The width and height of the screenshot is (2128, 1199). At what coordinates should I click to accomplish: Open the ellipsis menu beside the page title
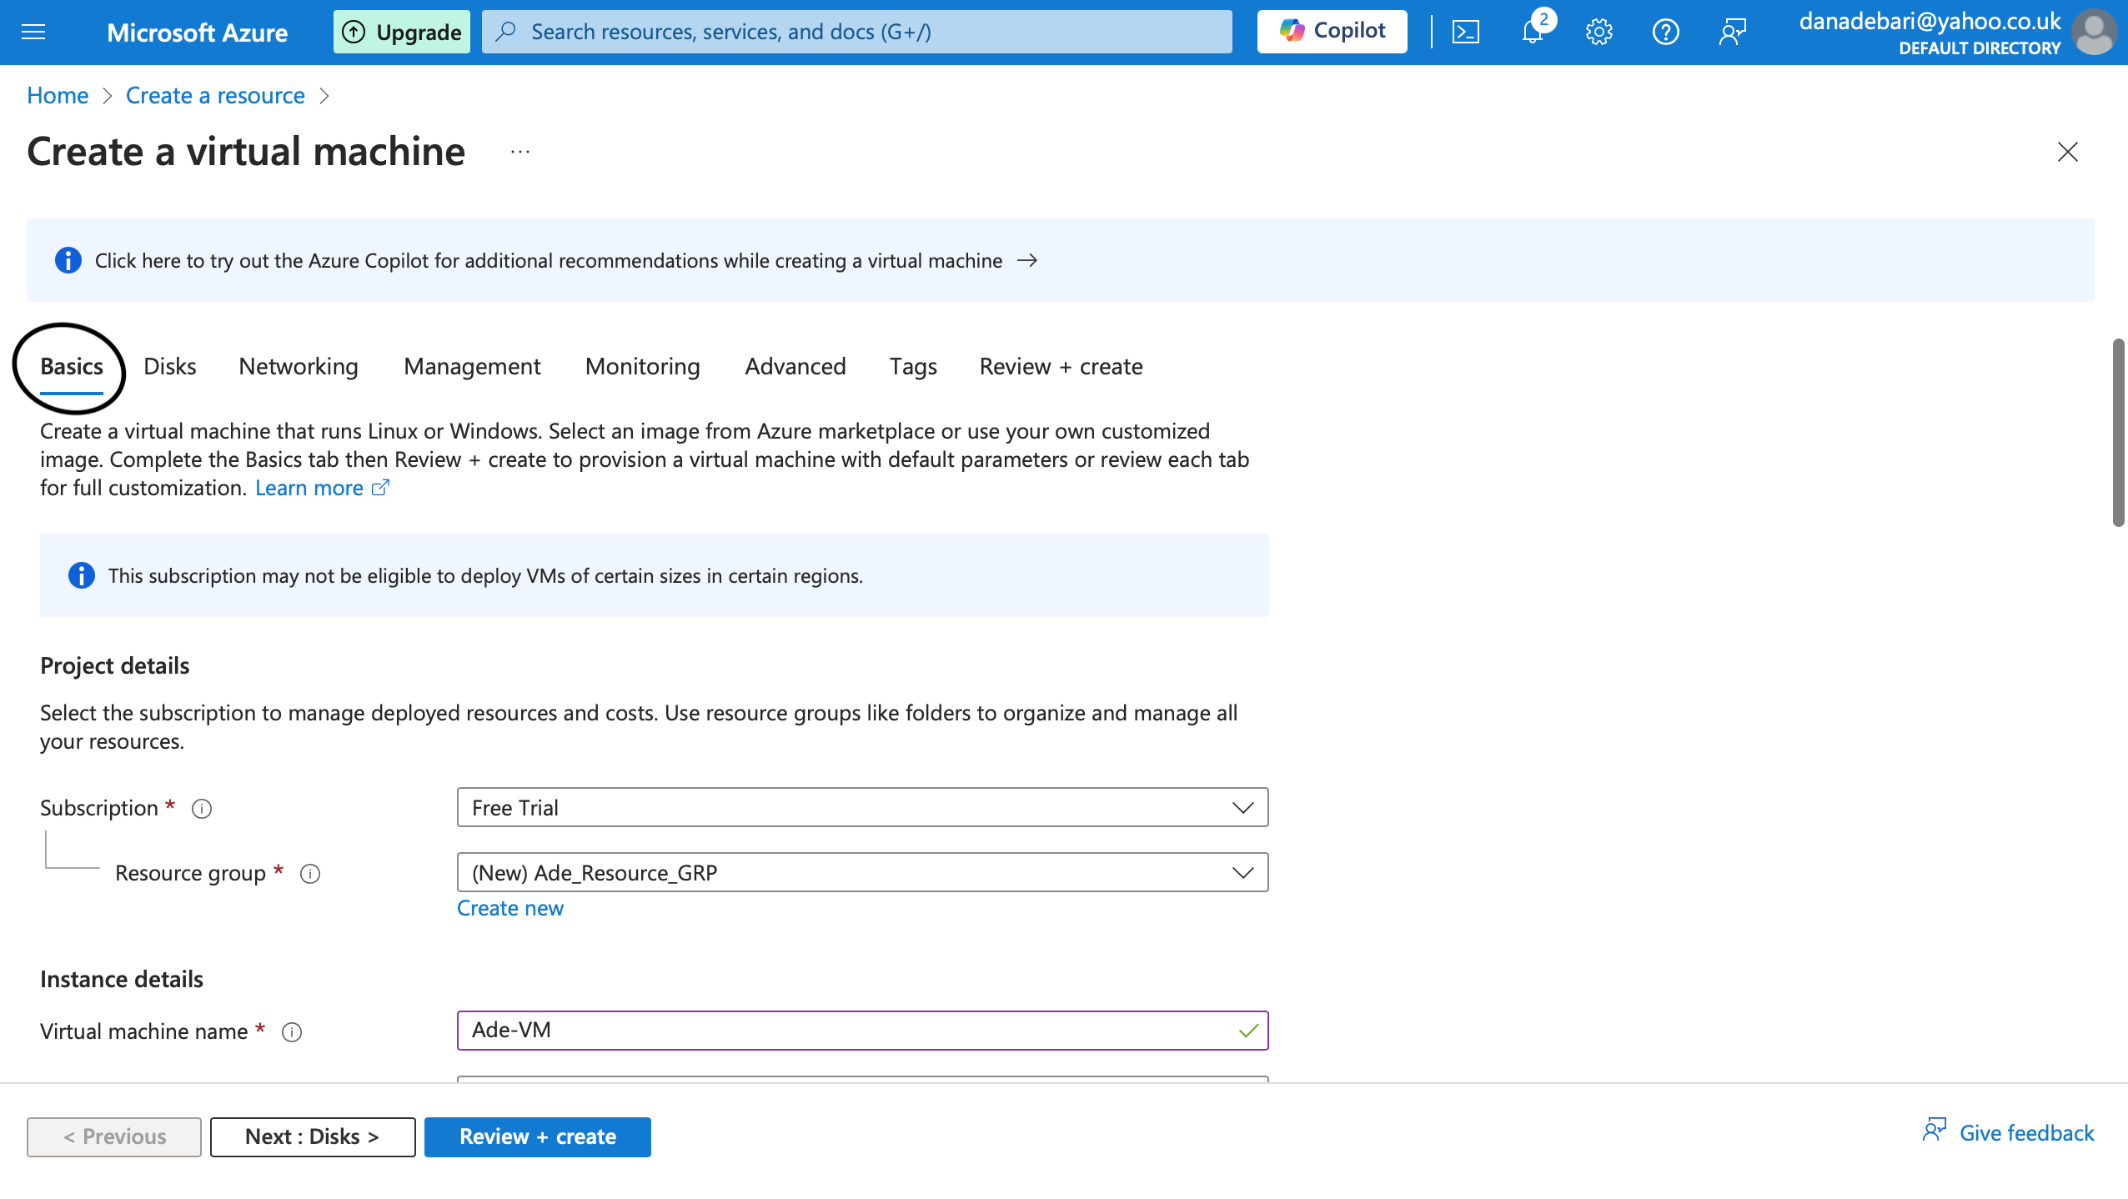point(520,152)
